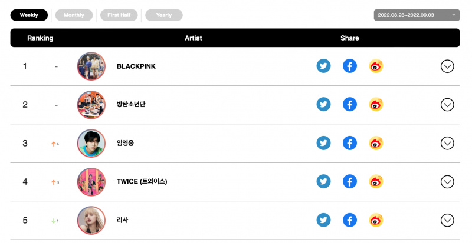This screenshot has height=243, width=472.
Task: Expand the 방탄소년단 row details
Action: click(447, 105)
